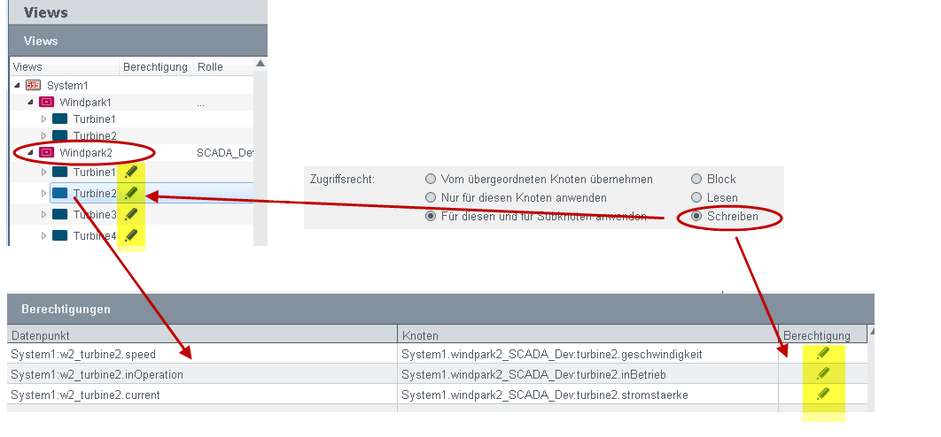The image size is (941, 437).
Task: Sort by Datenpunkt column header
Action: (x=202, y=335)
